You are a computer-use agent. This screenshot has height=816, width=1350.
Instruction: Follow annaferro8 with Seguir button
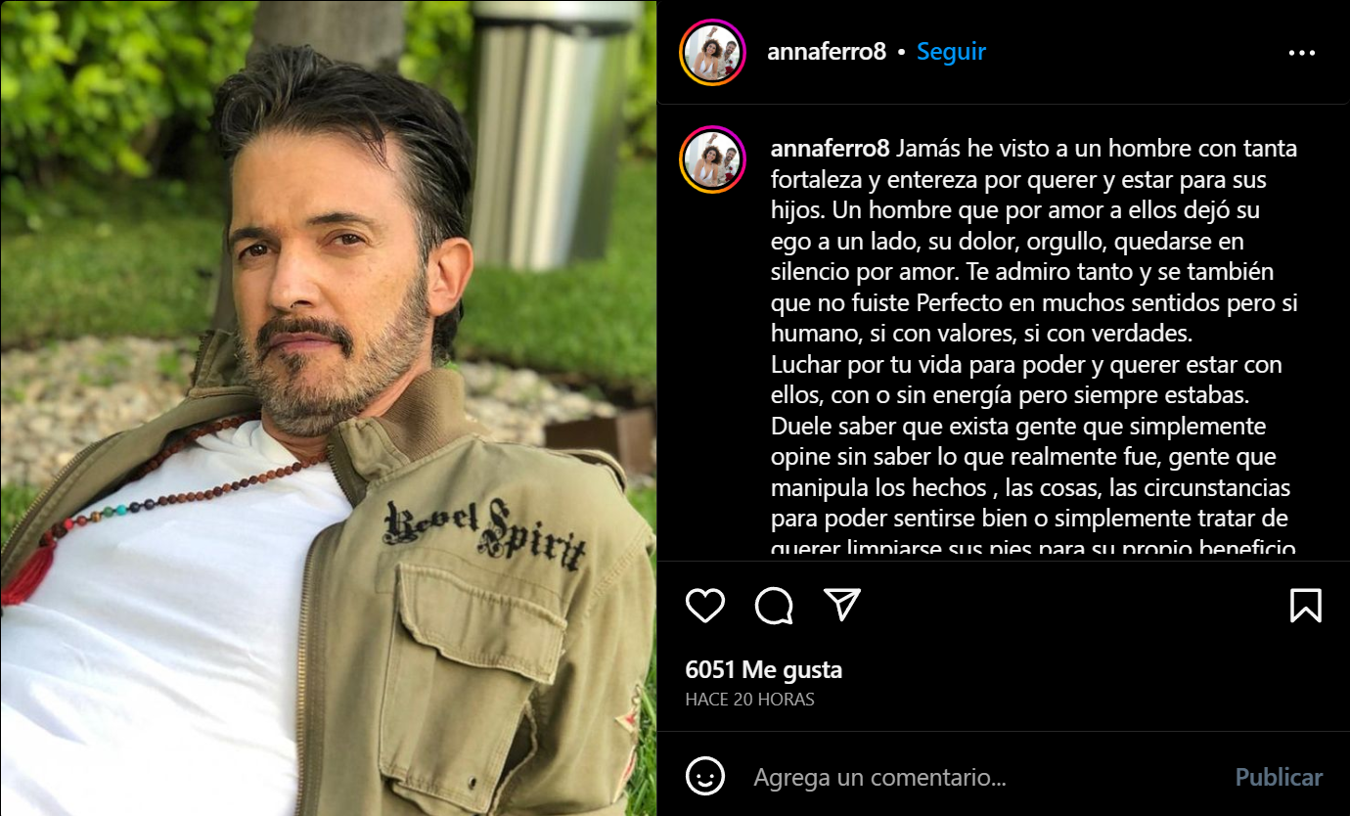pos(951,52)
